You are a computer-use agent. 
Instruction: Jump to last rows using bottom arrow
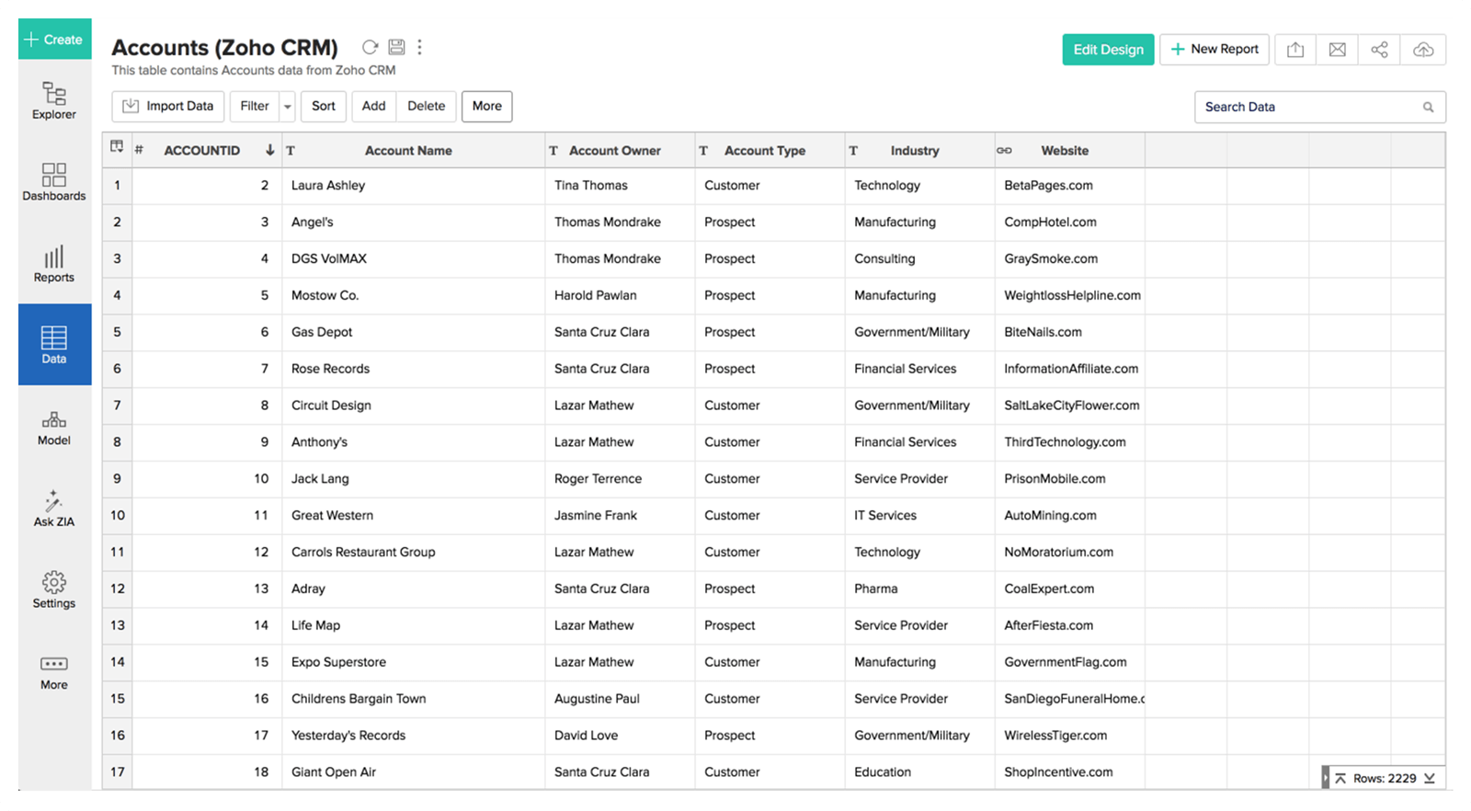1430,778
